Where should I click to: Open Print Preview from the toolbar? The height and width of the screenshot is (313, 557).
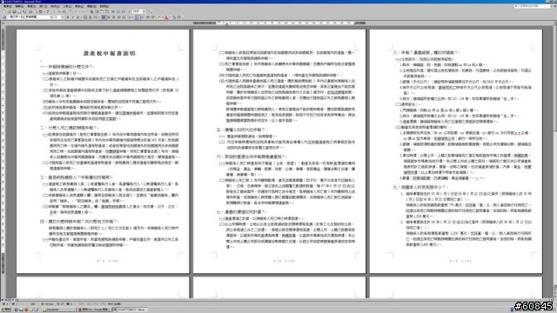pos(35,11)
